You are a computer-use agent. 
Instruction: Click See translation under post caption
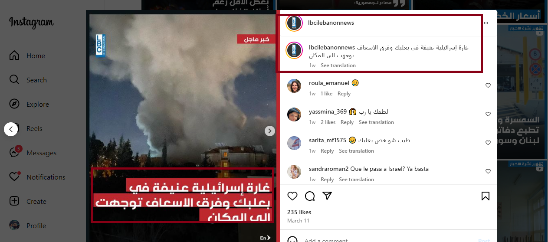point(338,65)
